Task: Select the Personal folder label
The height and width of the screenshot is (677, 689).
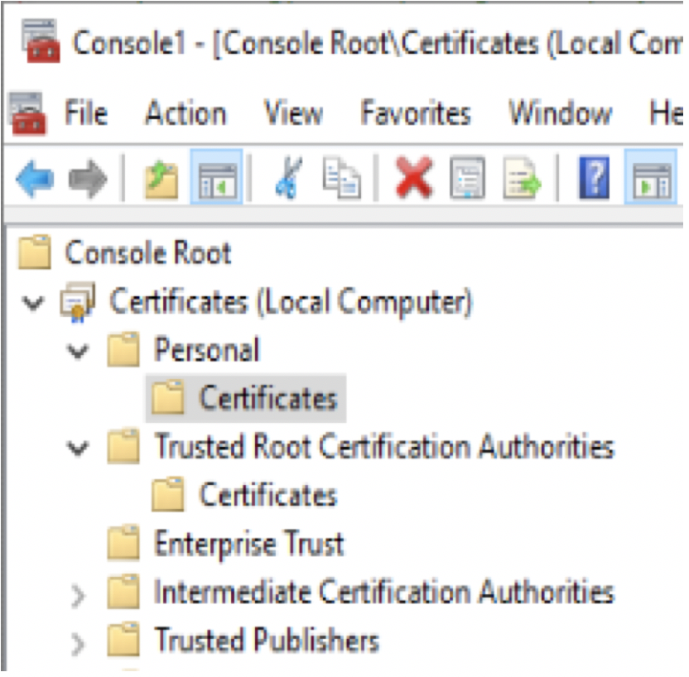Action: pos(207,350)
